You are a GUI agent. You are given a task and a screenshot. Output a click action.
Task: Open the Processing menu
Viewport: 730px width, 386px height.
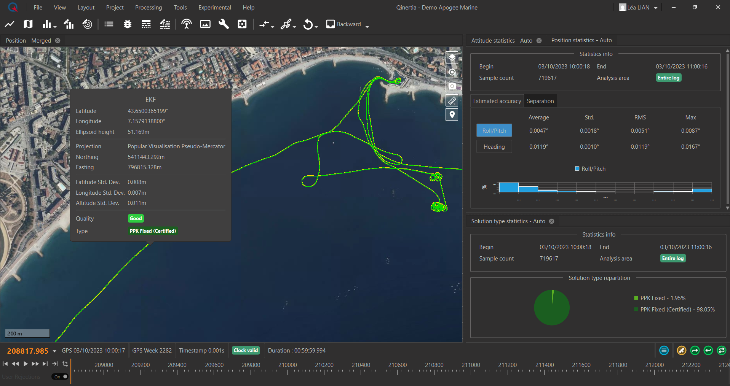pyautogui.click(x=148, y=8)
